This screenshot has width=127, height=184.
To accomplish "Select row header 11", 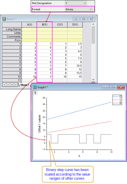I will (x=12, y=80).
